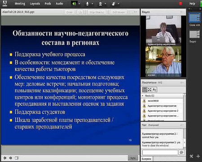Click the delete layout X icon

pos(191,156)
